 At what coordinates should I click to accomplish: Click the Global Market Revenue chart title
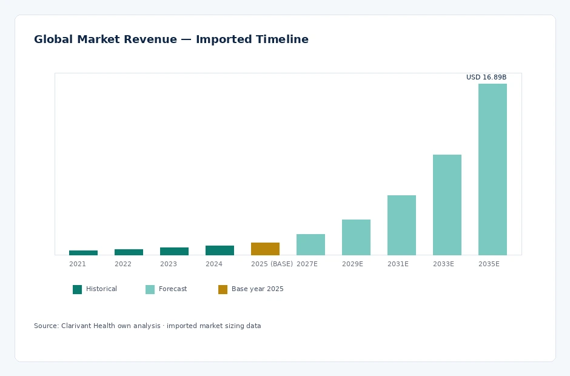click(171, 39)
